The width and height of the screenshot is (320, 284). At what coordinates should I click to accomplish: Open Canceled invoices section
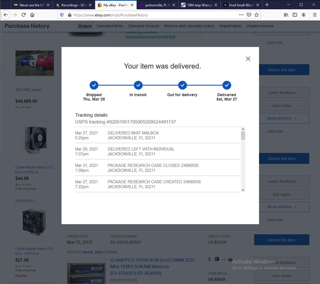pyautogui.click(x=144, y=26)
